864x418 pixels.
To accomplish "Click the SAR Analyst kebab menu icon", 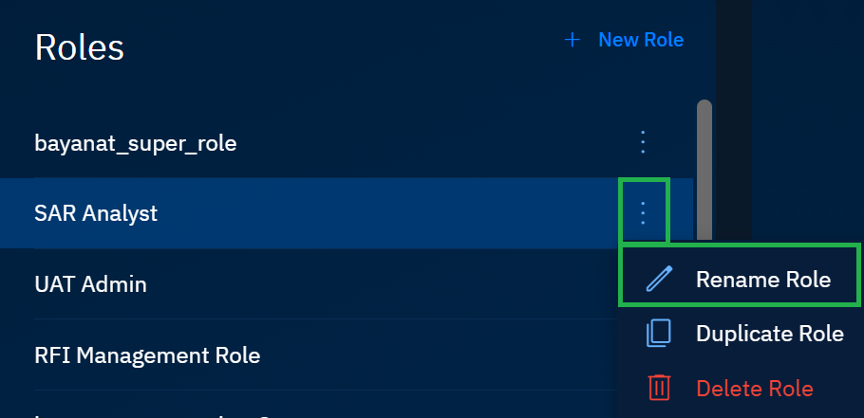I will tap(643, 213).
